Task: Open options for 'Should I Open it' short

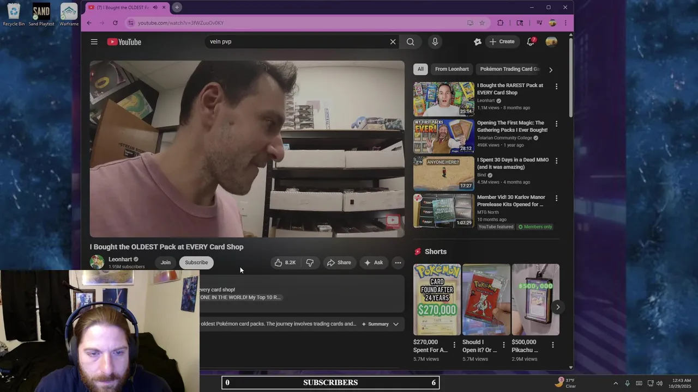Action: (x=503, y=345)
